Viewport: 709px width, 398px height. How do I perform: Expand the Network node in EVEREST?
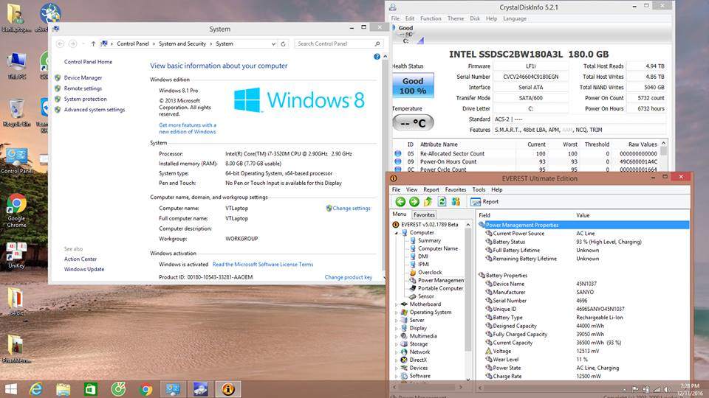pyautogui.click(x=397, y=352)
